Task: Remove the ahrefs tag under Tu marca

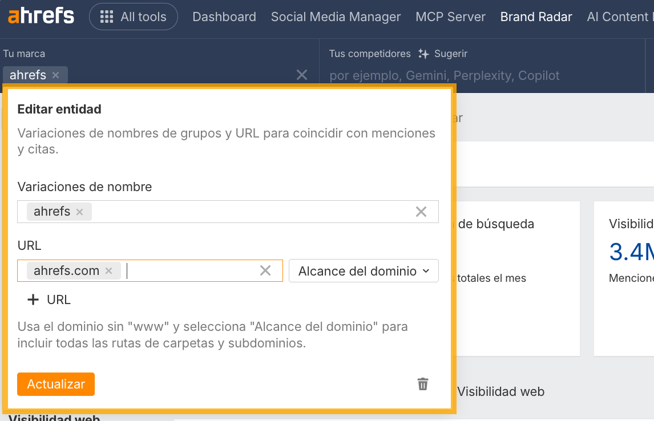Action: [x=55, y=75]
